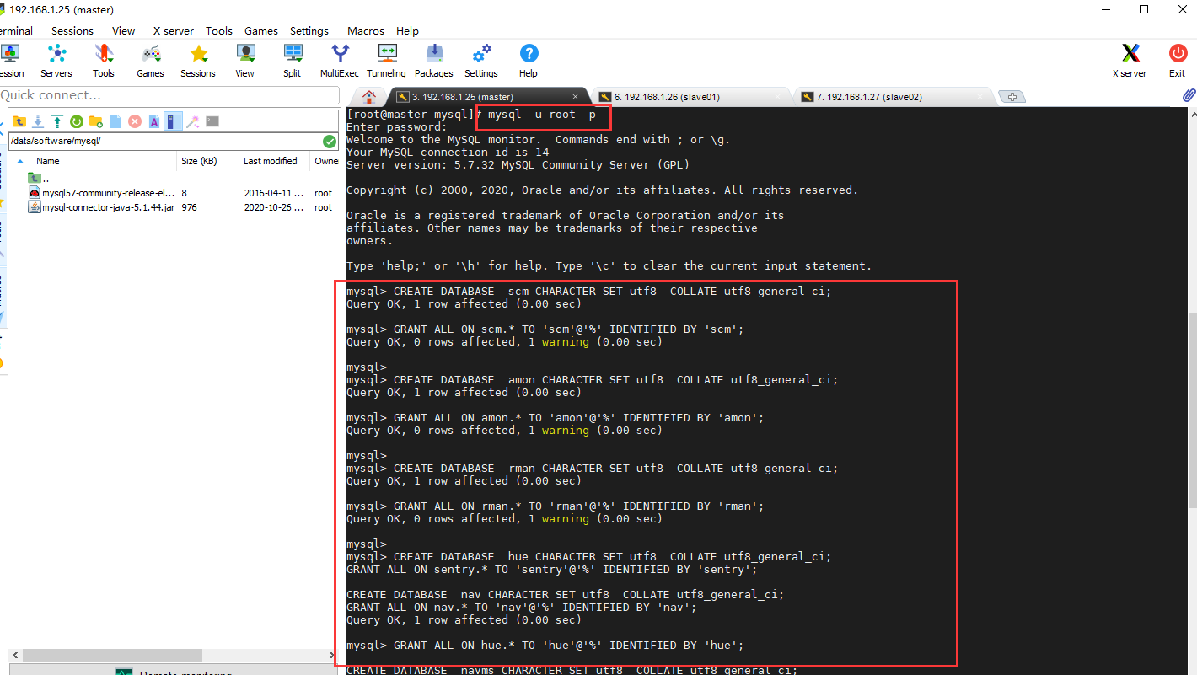Click the Quick connect input field
The image size is (1197, 675).
click(x=169, y=94)
